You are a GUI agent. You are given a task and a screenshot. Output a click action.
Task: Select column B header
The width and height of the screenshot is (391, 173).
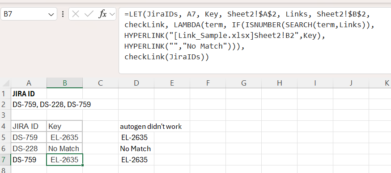64,83
